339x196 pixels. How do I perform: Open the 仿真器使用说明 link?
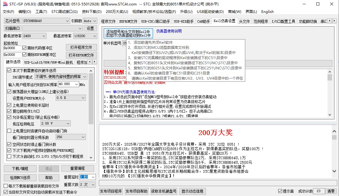point(169,31)
